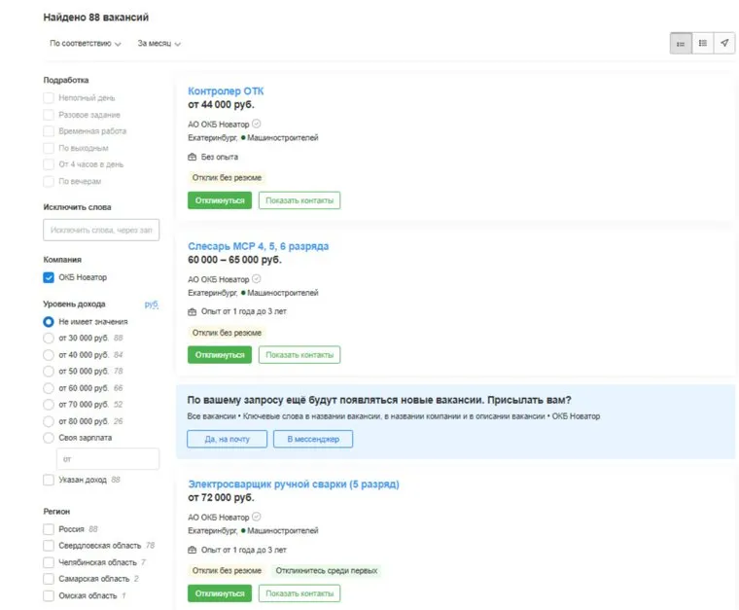Check the Свердловская область region filter
This screenshot has width=739, height=610.
pyautogui.click(x=49, y=546)
